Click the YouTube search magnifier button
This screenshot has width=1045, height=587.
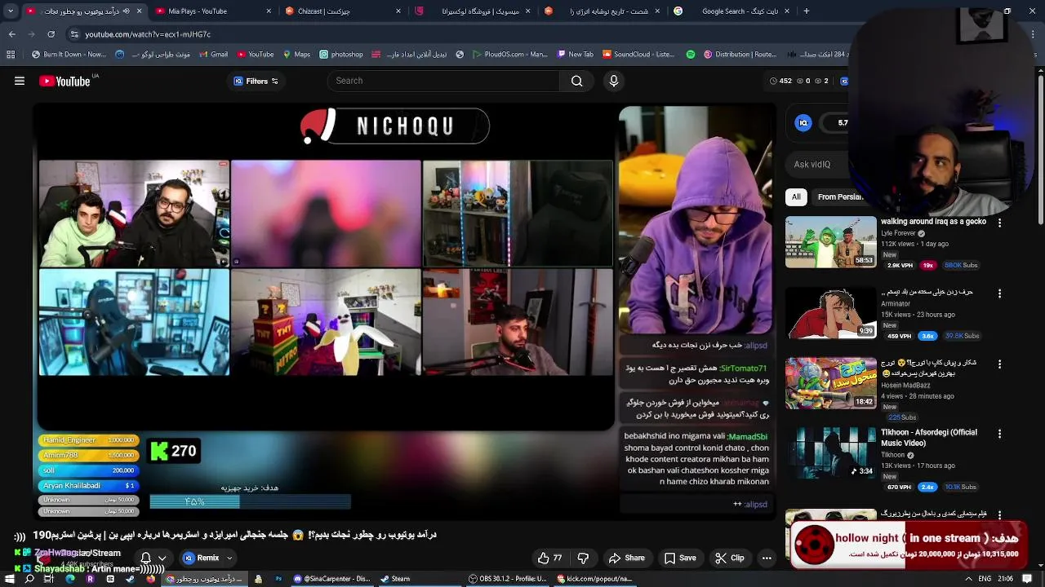[x=577, y=81]
